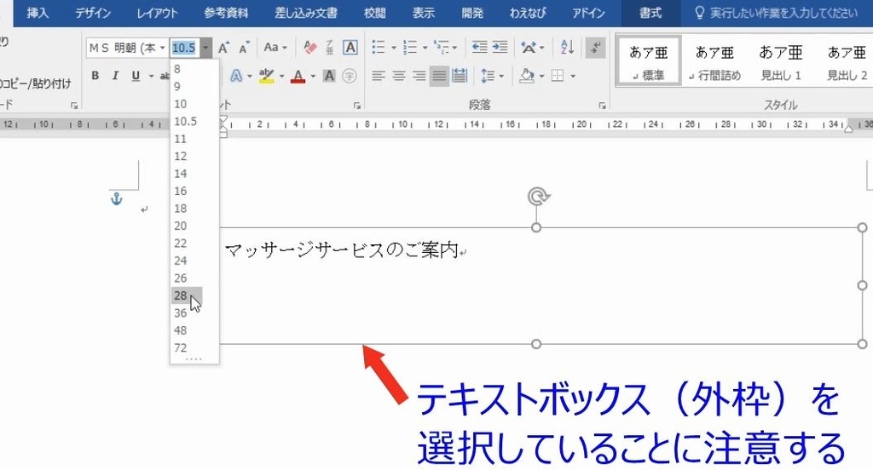
Task: Toggle Center alignment
Action: tap(399, 76)
